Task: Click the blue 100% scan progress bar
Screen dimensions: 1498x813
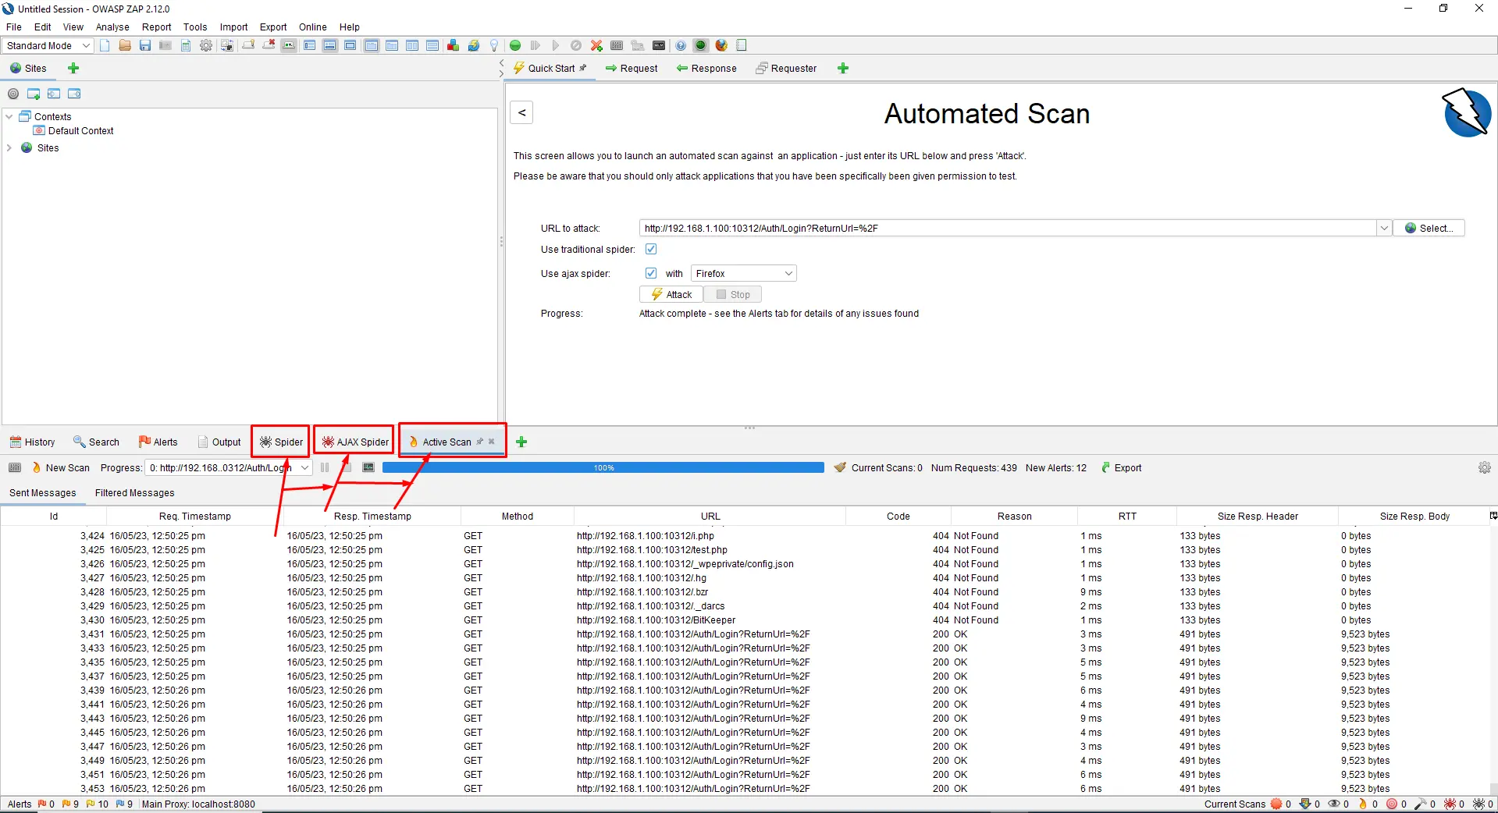Action: [603, 468]
